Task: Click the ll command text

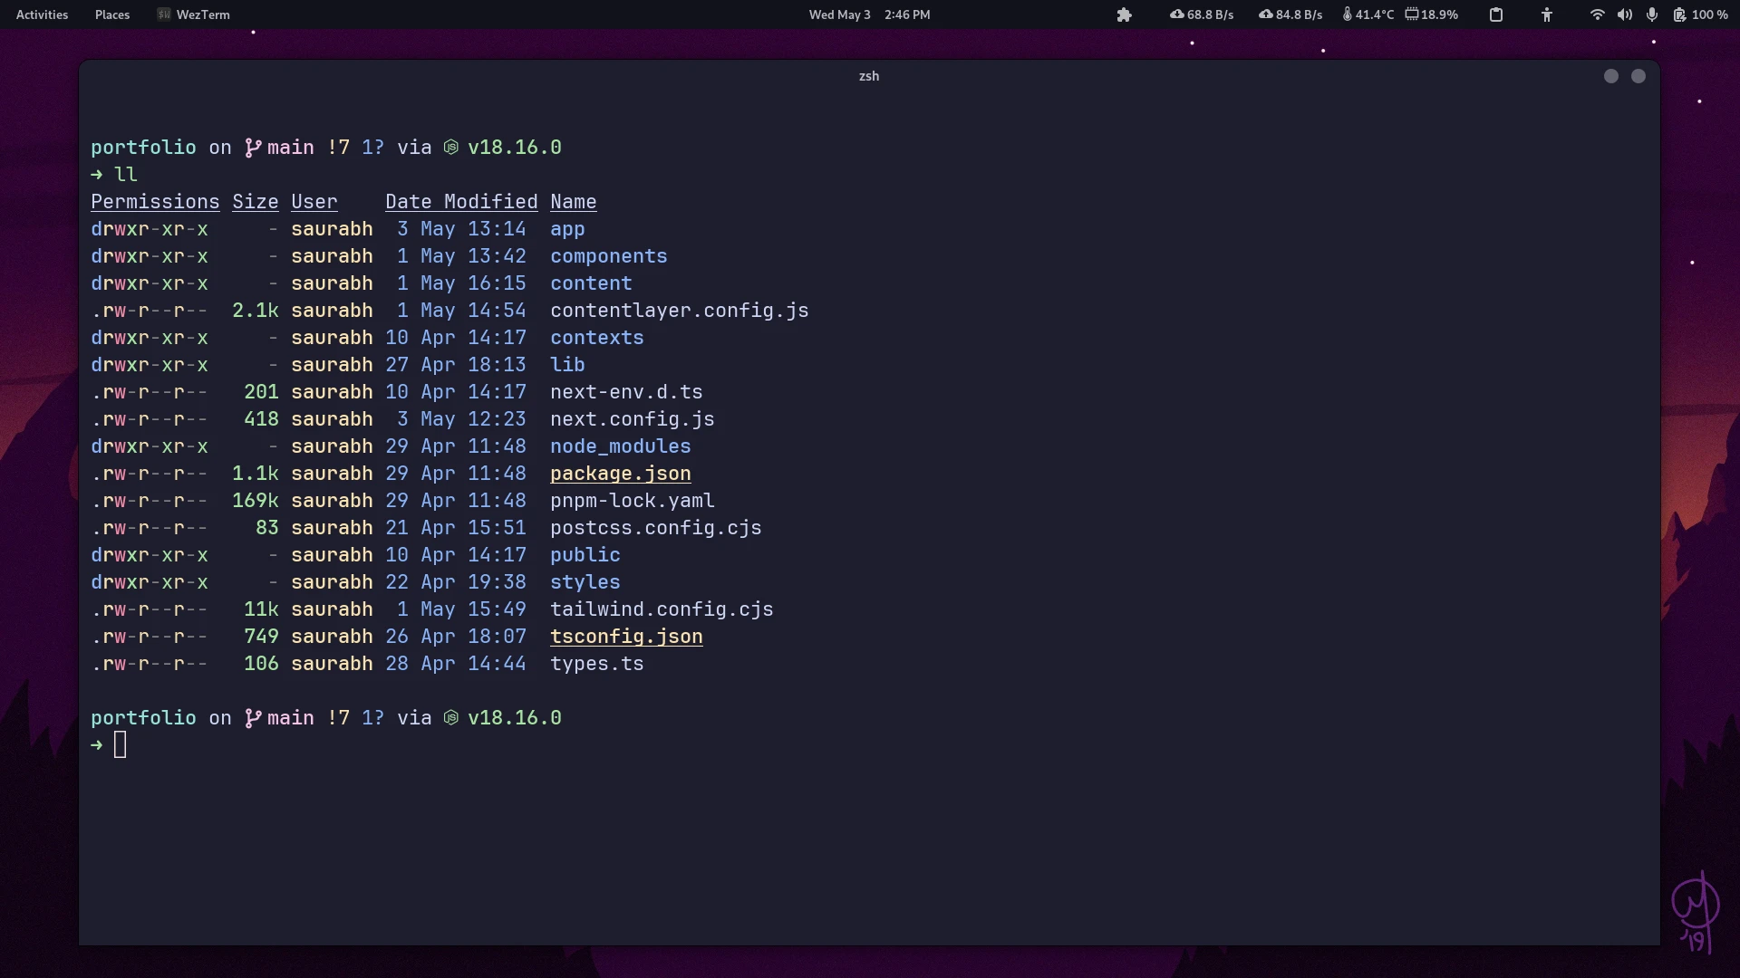Action: (x=126, y=175)
